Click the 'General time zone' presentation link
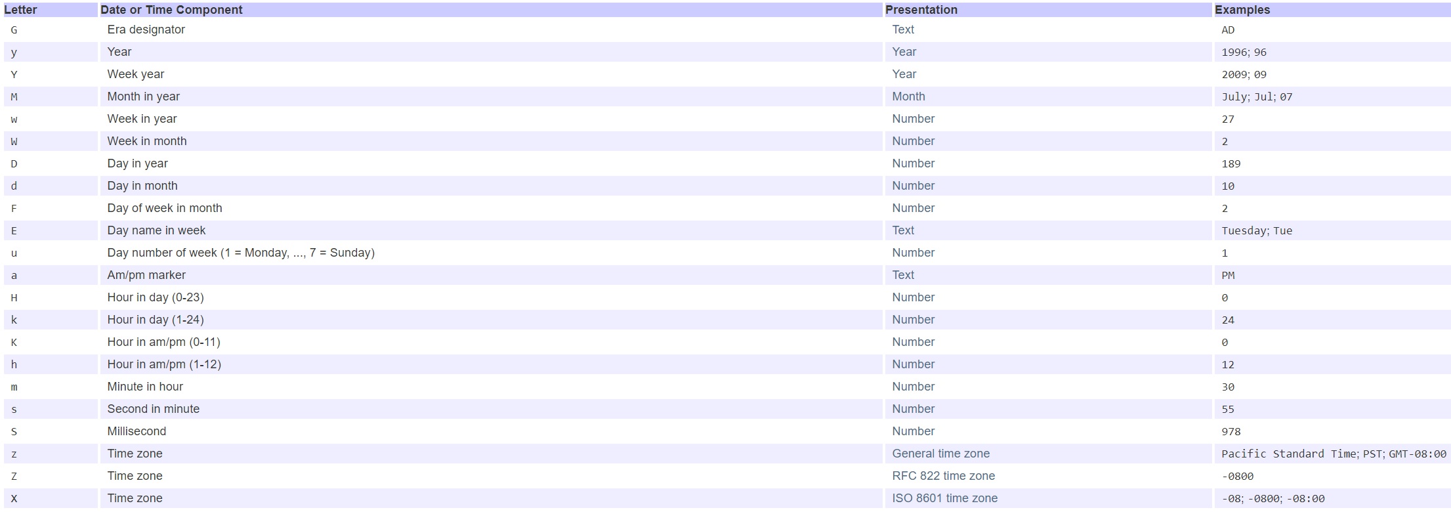Image resolution: width=1451 pixels, height=512 pixels. point(940,454)
